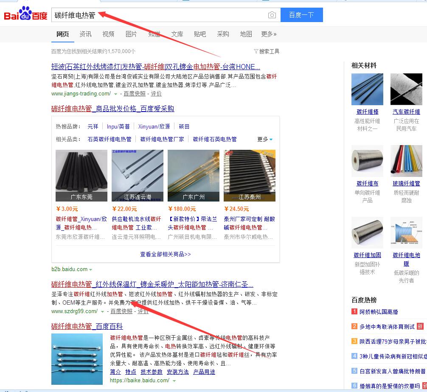Select the Inpu/英普 brand link
The height and width of the screenshot is (392, 427).
(x=118, y=126)
